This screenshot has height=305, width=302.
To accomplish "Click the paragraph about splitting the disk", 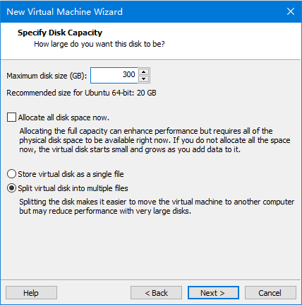I will point(157,206).
